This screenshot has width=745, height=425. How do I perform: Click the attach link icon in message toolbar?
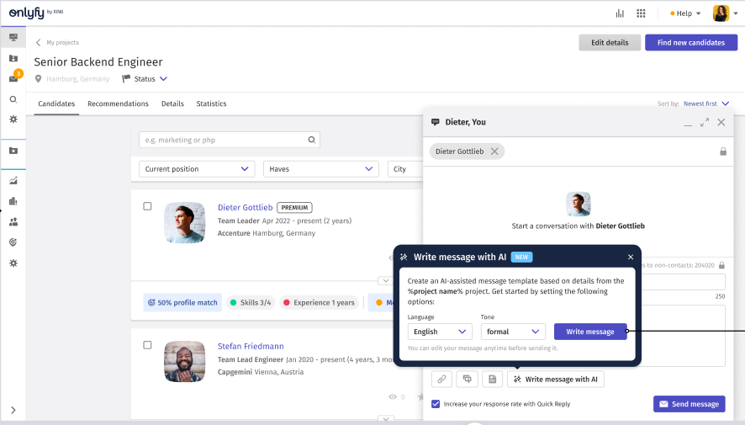tap(441, 380)
